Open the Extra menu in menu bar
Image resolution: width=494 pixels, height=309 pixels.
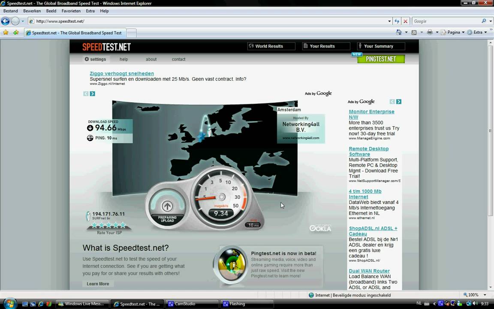90,11
